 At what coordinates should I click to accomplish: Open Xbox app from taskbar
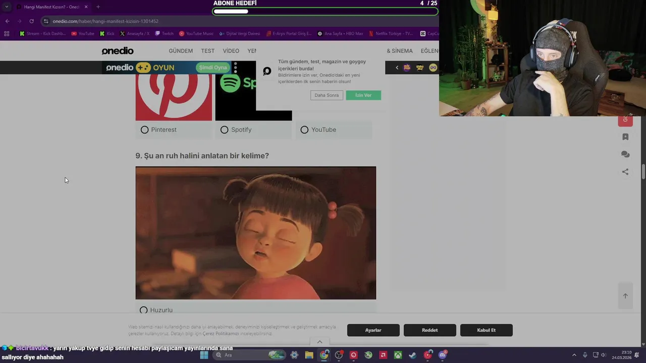click(x=398, y=355)
